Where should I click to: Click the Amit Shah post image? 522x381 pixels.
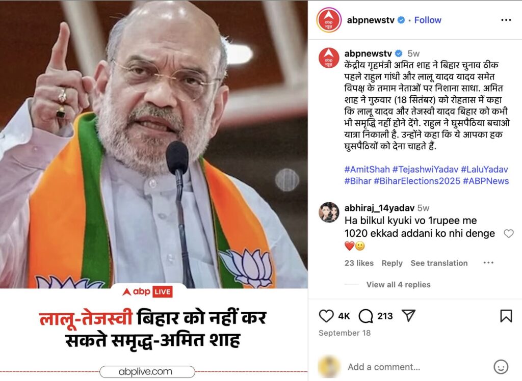click(x=154, y=190)
